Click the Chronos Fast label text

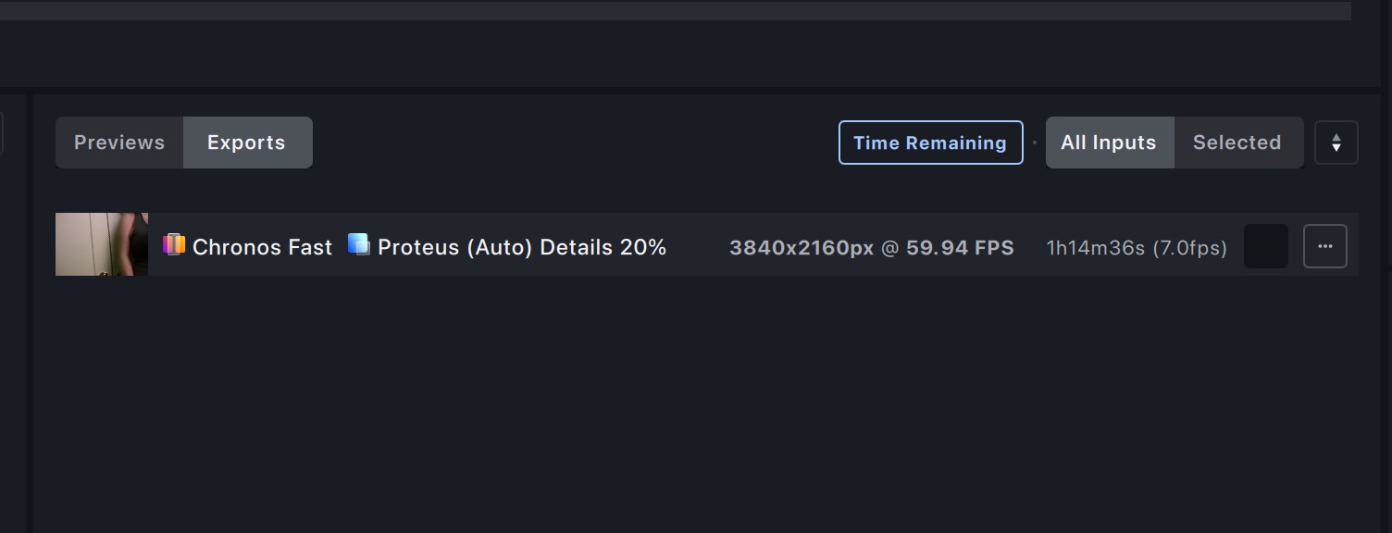click(x=262, y=247)
